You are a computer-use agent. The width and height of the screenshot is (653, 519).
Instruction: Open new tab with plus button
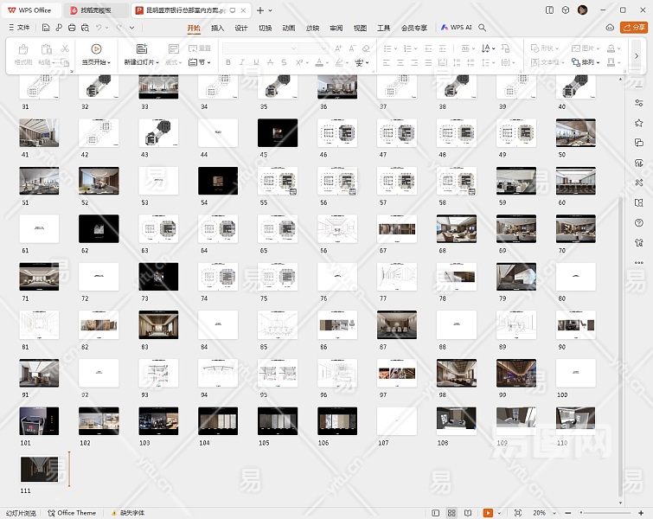click(260, 10)
